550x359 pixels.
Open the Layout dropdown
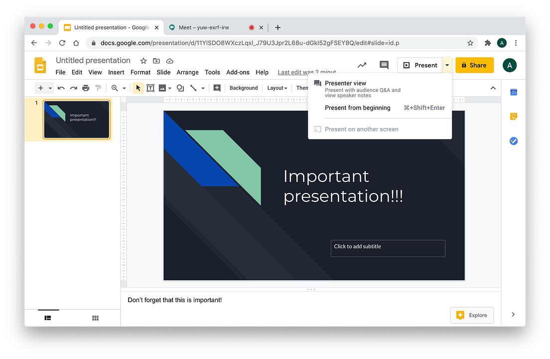277,88
